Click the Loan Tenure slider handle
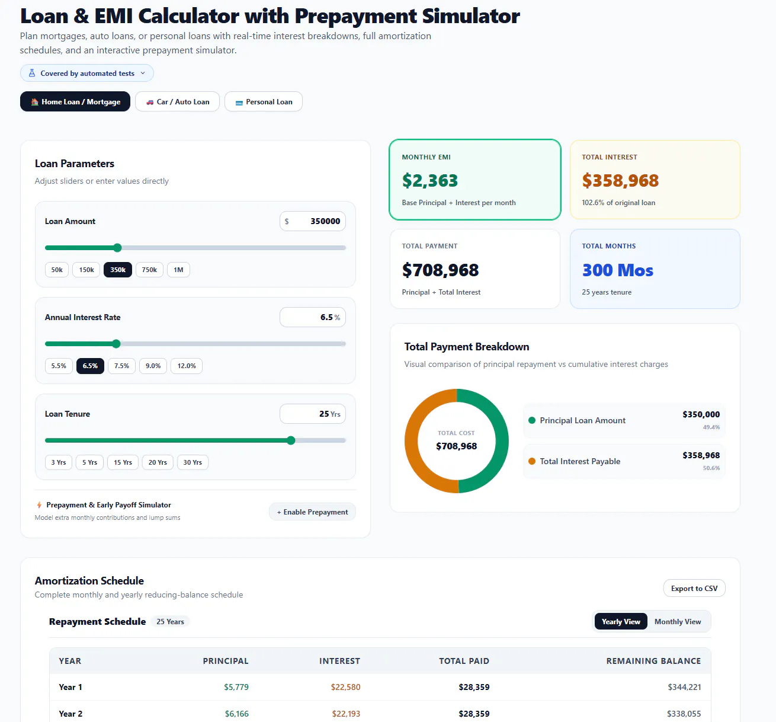This screenshot has width=776, height=722. pos(291,440)
